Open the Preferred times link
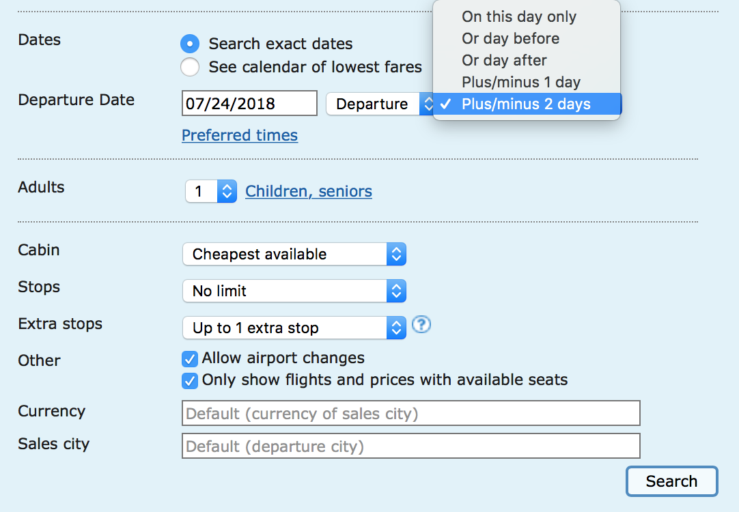The width and height of the screenshot is (739, 512). 240,136
